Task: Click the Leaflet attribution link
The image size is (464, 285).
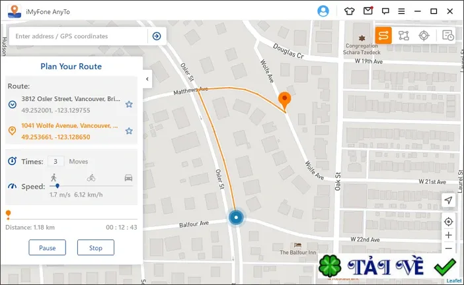Action: 454,280
